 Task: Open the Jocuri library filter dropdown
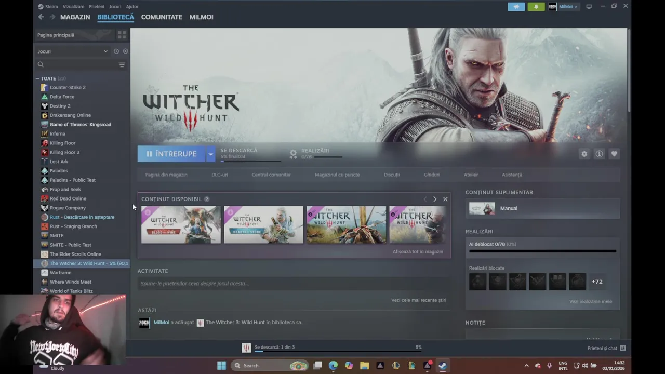(72, 51)
